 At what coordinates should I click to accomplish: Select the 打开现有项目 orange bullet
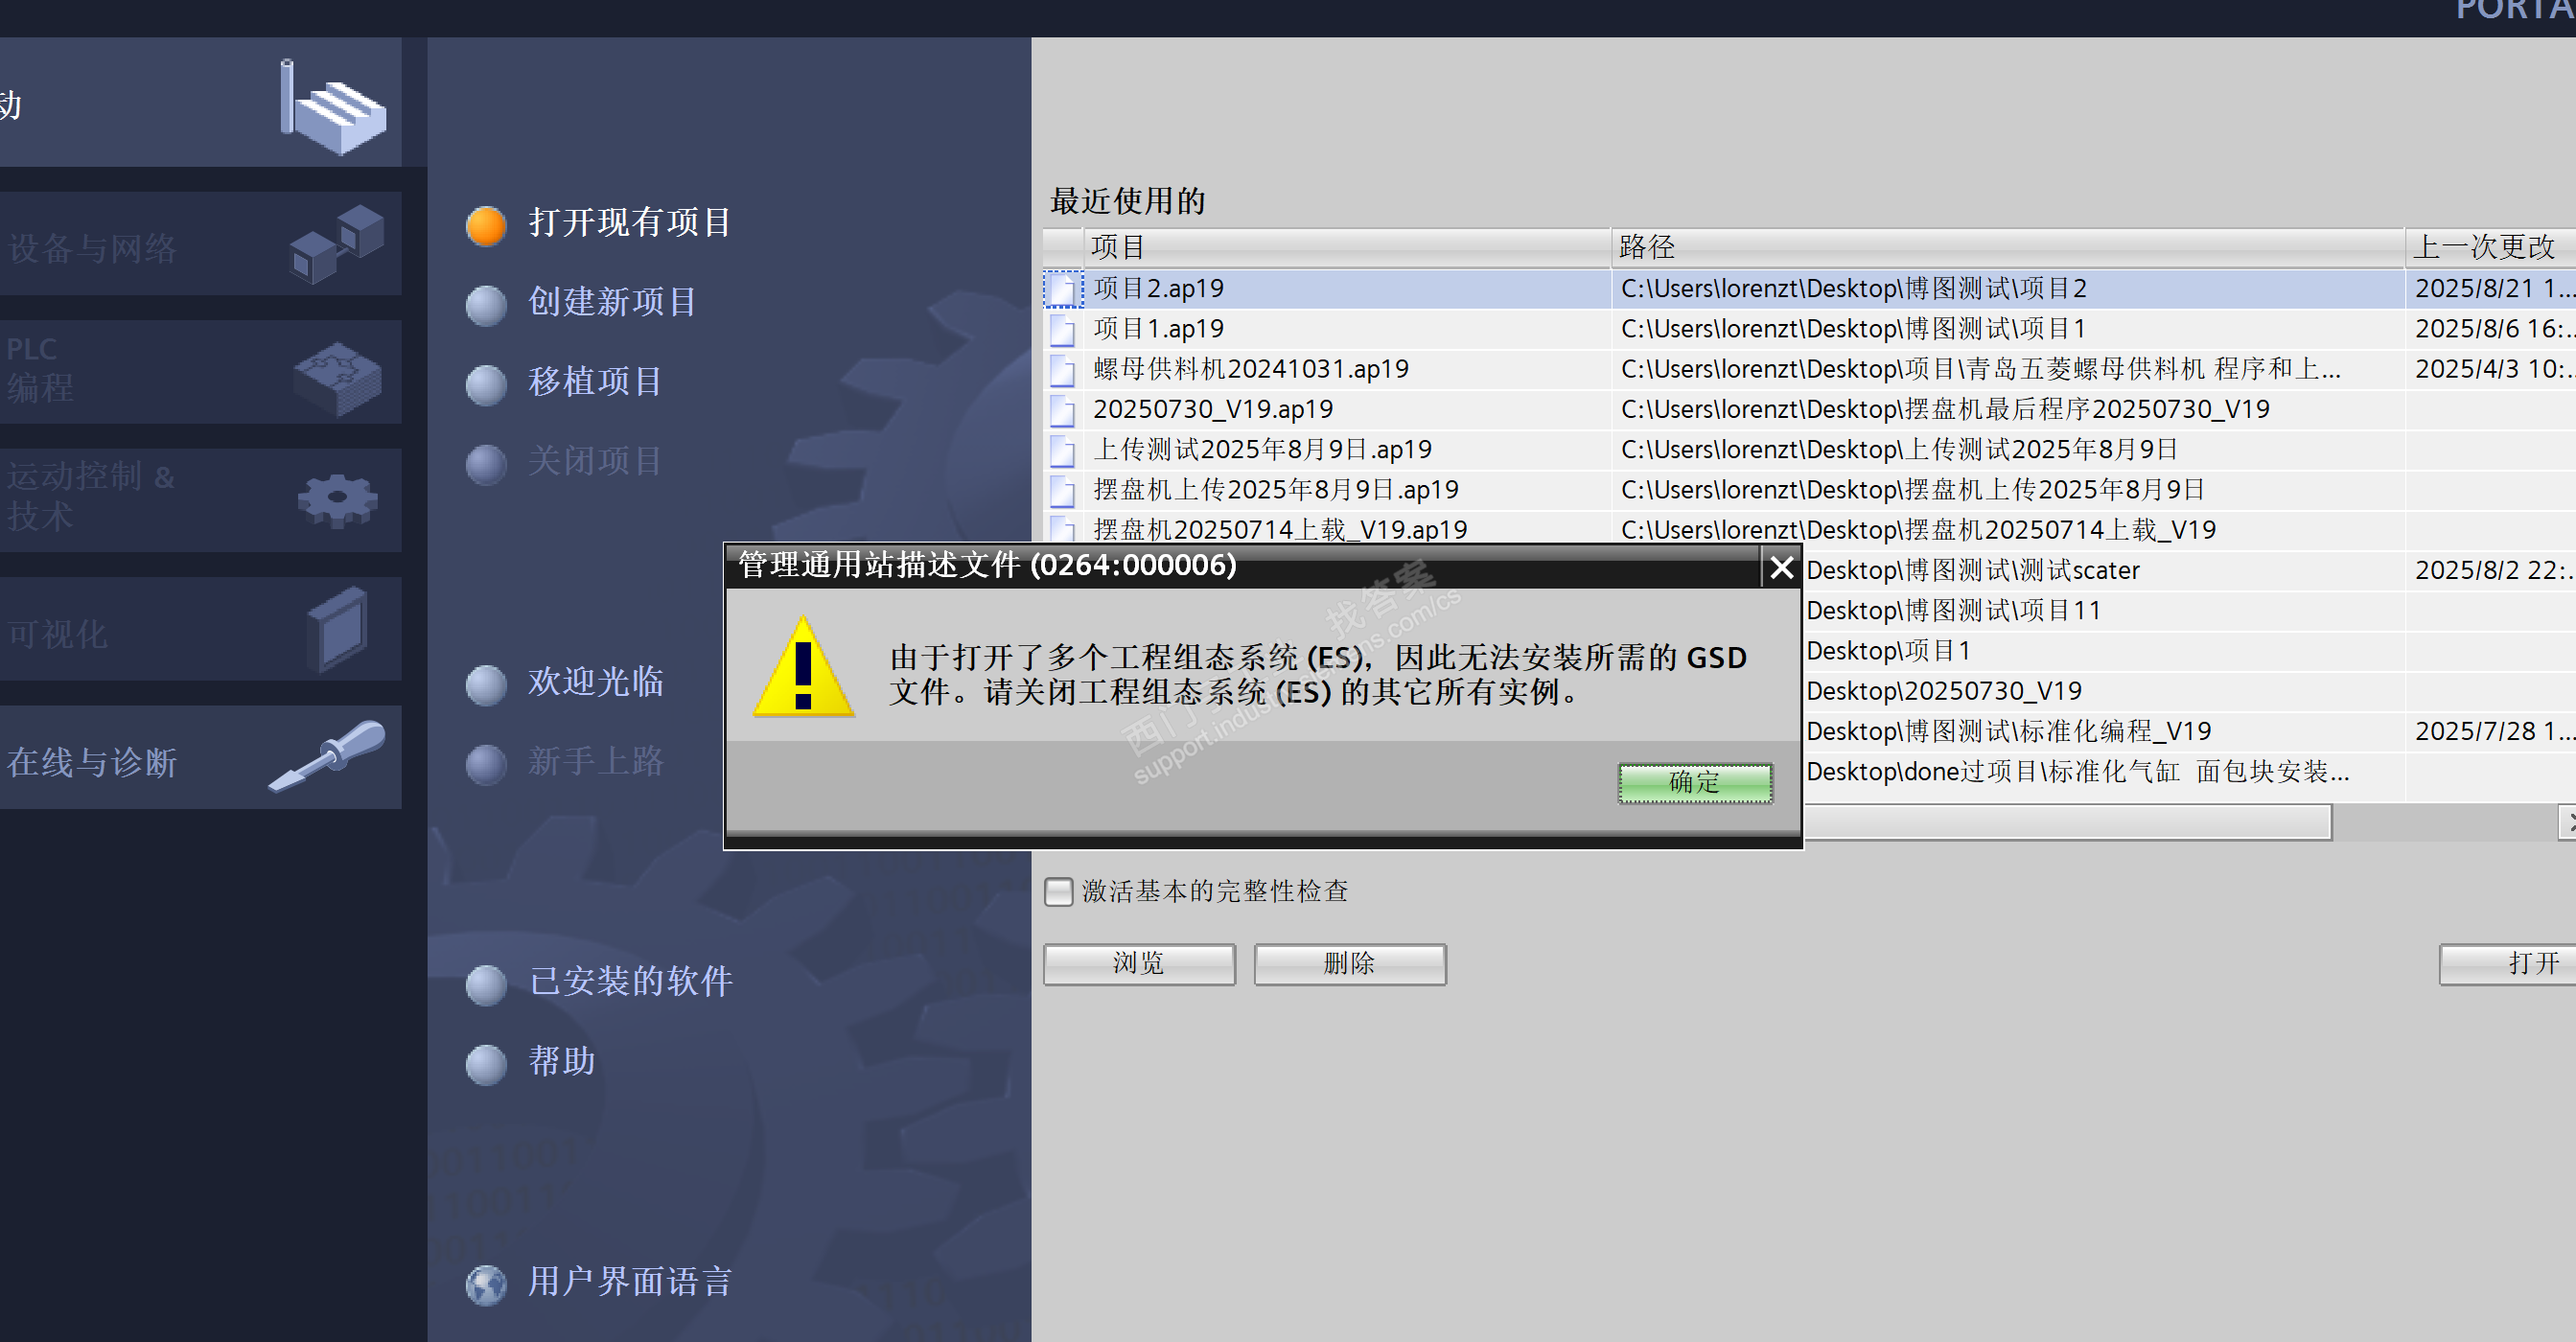tap(486, 225)
